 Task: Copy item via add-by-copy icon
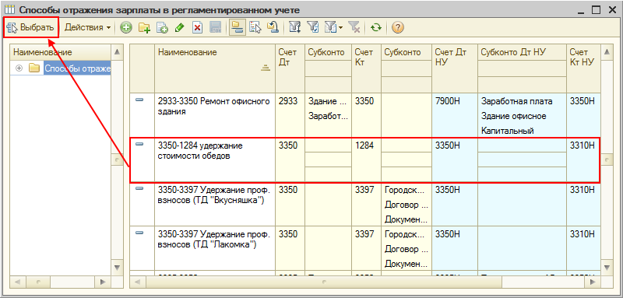[163, 28]
